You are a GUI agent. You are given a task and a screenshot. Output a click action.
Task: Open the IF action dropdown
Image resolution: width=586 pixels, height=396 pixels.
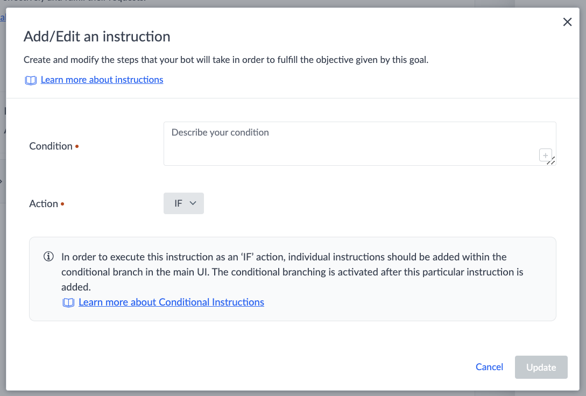183,203
